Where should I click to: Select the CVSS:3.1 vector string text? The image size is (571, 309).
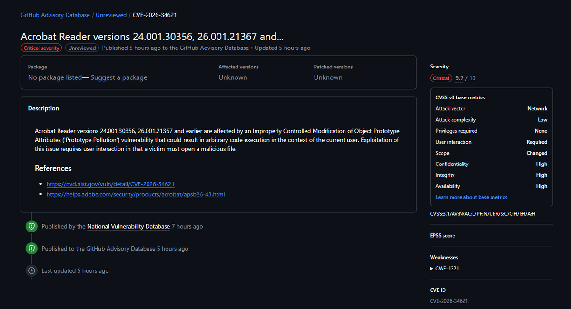coord(482,213)
